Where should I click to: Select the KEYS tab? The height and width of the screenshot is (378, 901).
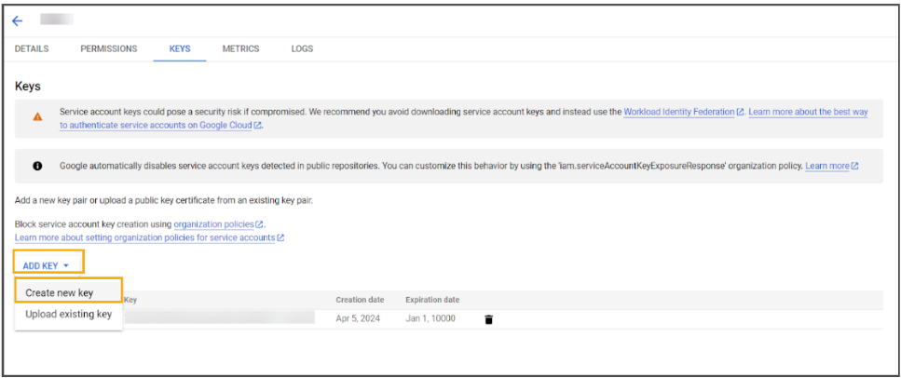click(x=180, y=48)
